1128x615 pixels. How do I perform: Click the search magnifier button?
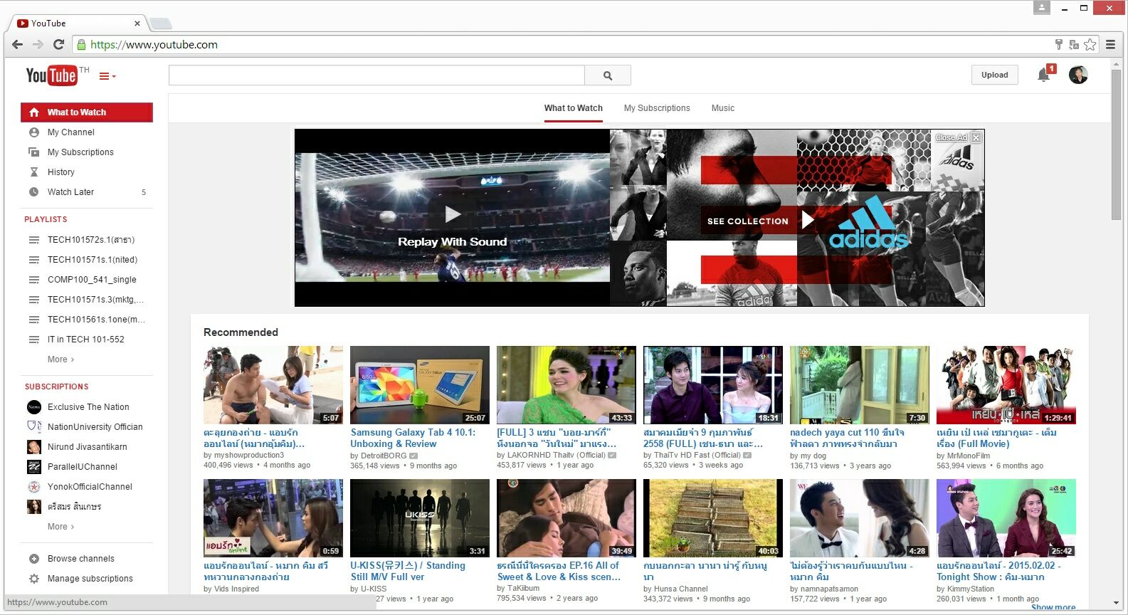607,75
